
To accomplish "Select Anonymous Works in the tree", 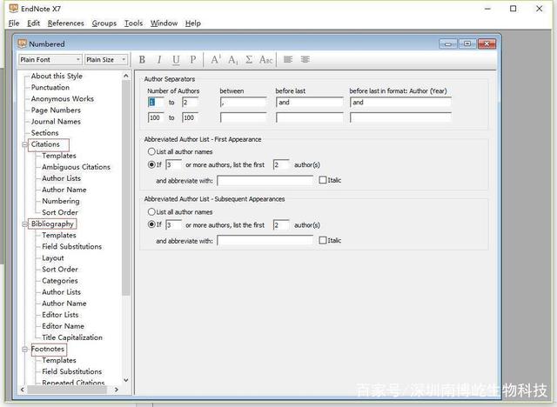I will click(x=62, y=98).
